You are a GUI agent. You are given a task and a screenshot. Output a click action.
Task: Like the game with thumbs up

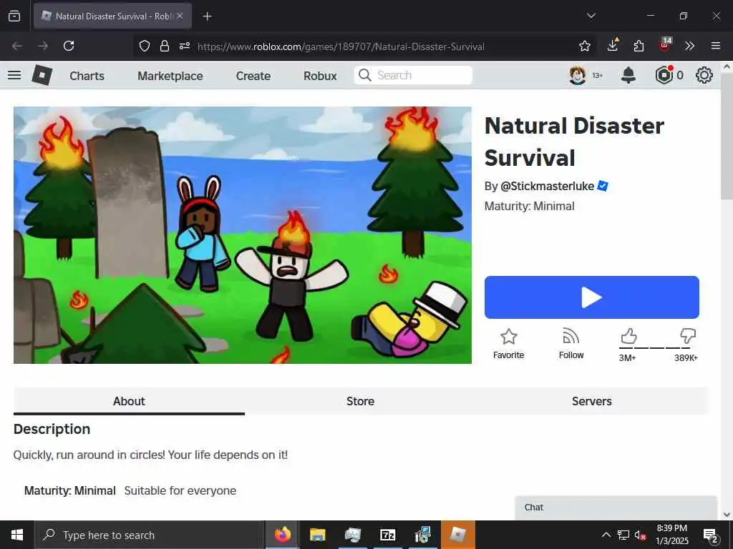click(628, 336)
